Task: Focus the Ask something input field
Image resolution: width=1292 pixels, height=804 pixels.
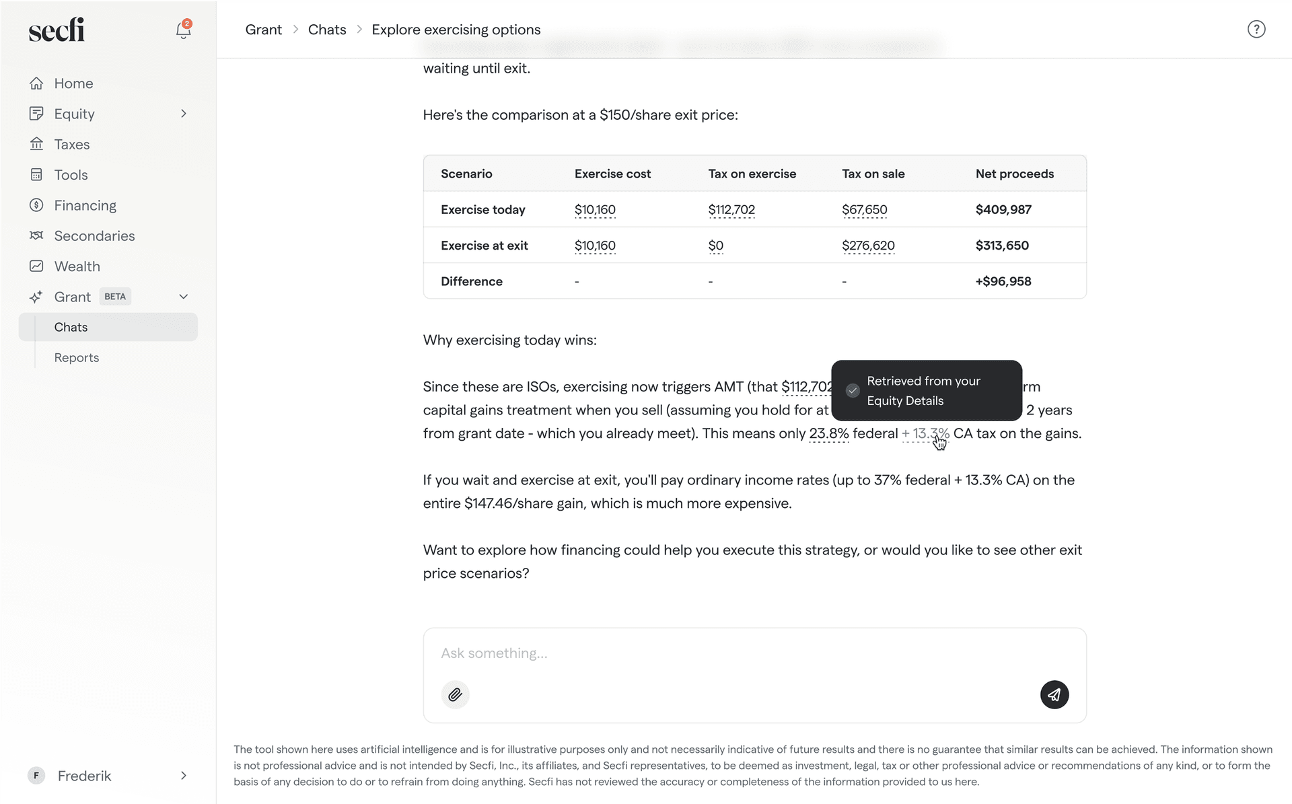Action: pos(740,653)
